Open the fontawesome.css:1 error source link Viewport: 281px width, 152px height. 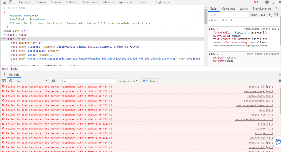click(260, 96)
